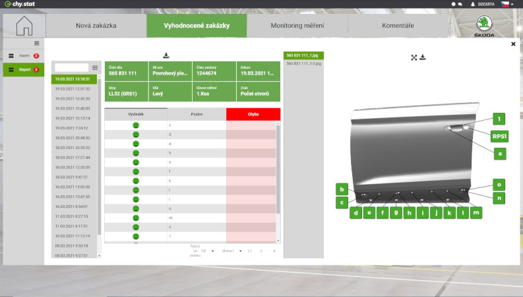This screenshot has width=523, height=297.
Task: Open the Komentáře tab
Action: coord(398,26)
